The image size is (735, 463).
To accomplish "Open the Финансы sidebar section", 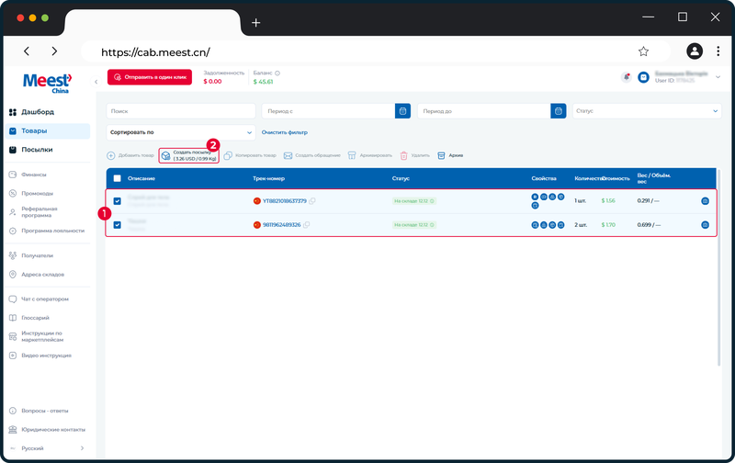I will (28, 175).
